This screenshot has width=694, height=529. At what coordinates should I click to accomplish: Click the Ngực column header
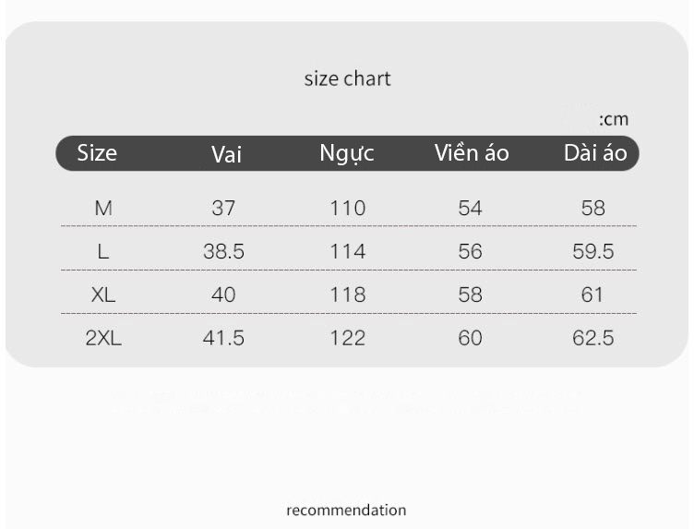pos(347,154)
